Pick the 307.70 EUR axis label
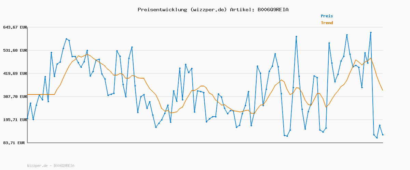The image size is (410, 170). 14,97
